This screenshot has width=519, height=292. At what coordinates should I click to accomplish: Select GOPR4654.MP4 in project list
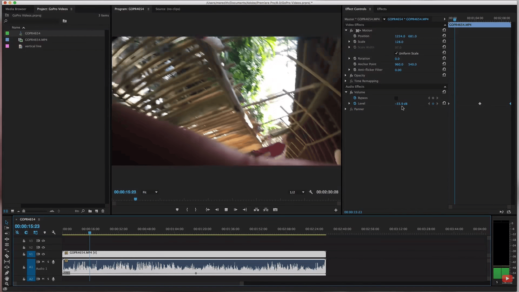[36, 40]
